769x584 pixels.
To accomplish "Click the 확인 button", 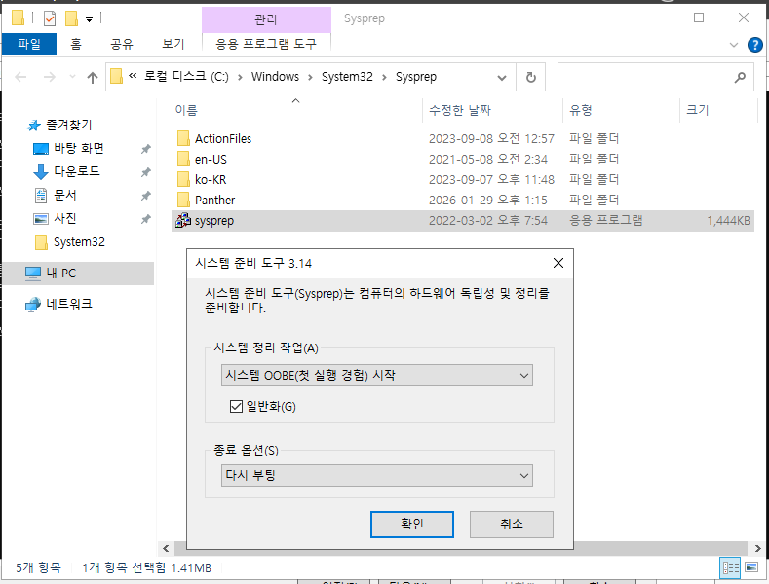I will [412, 525].
